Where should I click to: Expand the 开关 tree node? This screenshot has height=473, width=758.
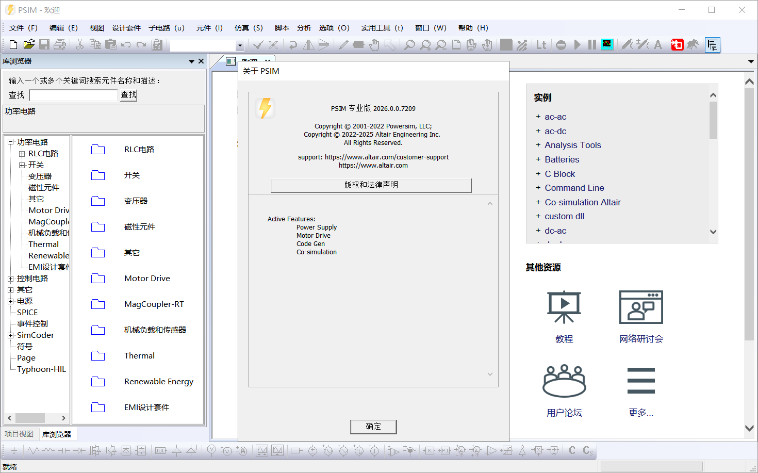click(x=22, y=165)
